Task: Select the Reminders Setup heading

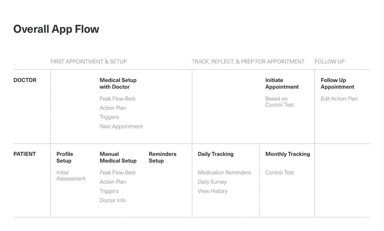Action: 163,157
